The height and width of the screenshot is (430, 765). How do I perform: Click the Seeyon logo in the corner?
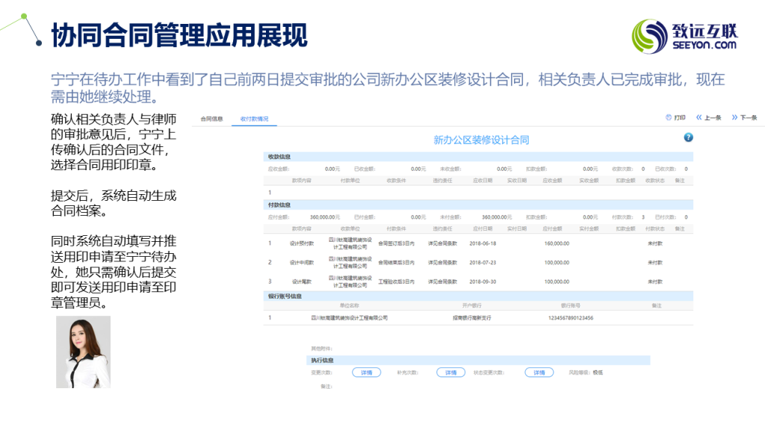pos(684,37)
